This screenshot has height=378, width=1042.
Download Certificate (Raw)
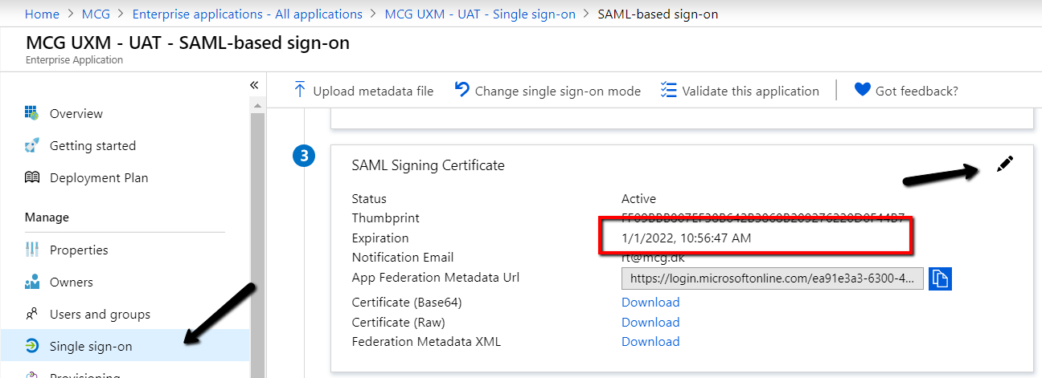click(x=650, y=322)
